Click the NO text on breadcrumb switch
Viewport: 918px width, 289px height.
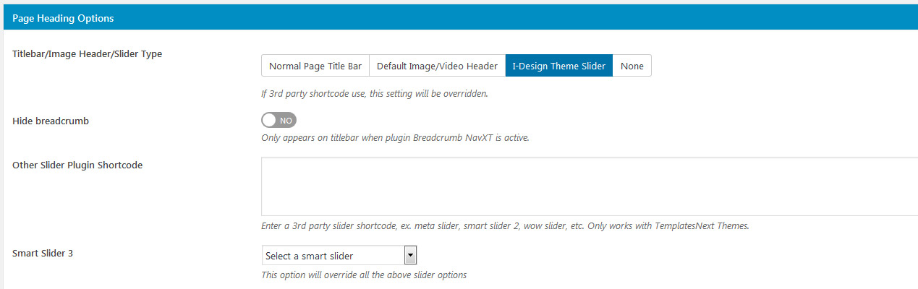[286, 121]
